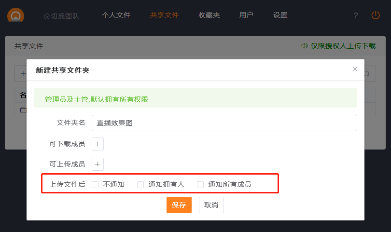Click the 取消 button

point(211,205)
